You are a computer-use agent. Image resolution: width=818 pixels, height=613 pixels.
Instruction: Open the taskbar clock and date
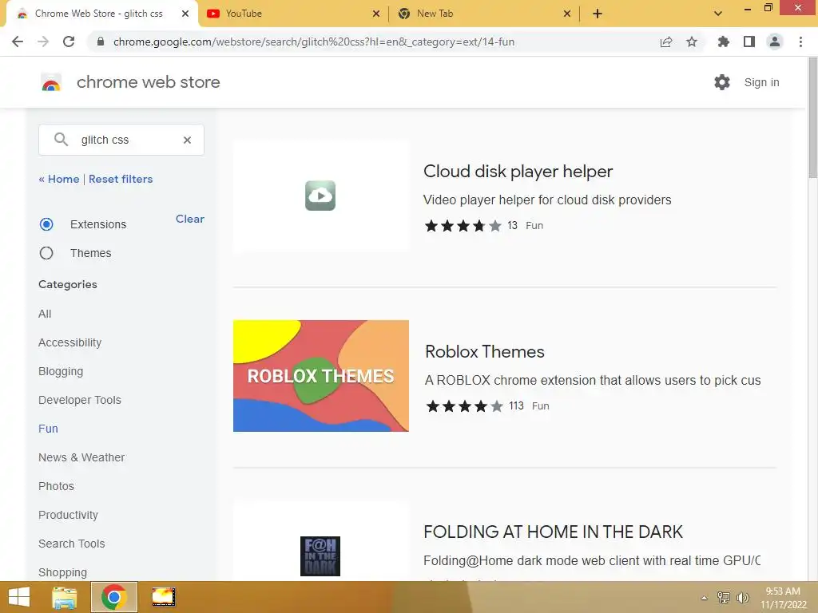tap(783, 598)
